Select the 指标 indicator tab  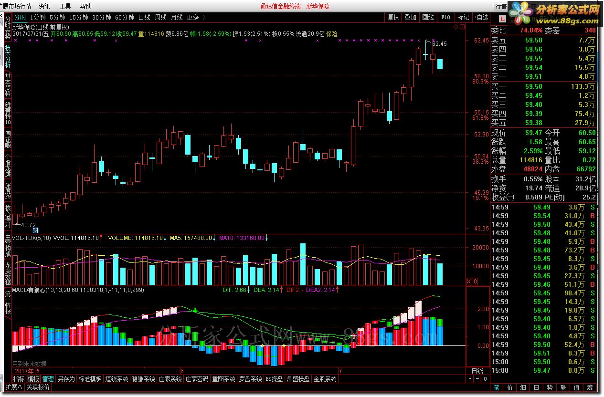19,379
